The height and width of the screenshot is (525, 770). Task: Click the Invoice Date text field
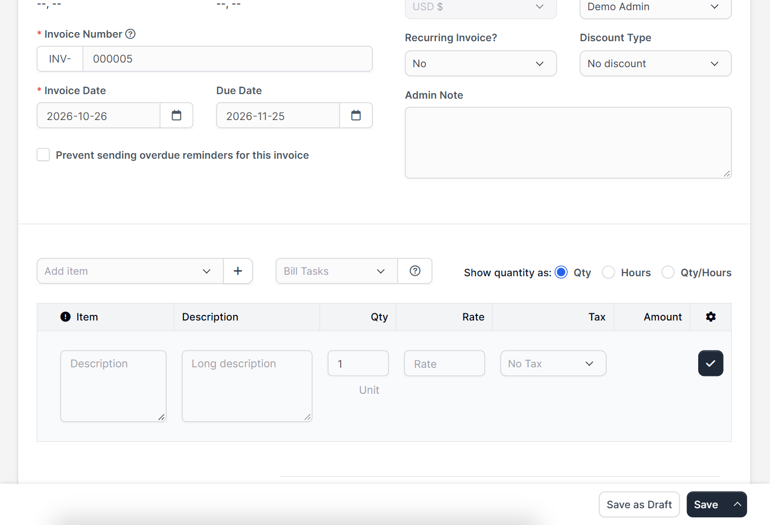(99, 115)
